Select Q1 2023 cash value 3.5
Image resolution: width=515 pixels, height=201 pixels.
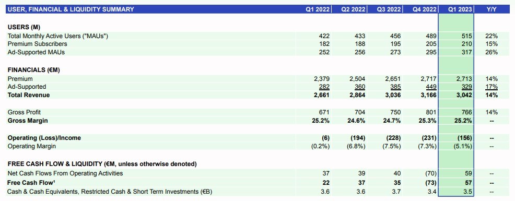(x=468, y=192)
